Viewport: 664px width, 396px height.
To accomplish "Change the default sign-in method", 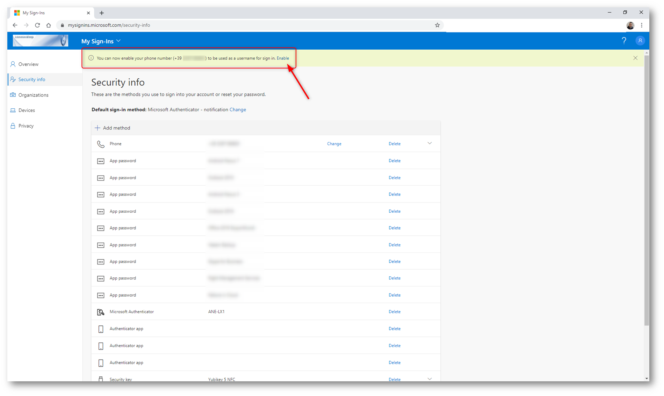I will point(238,110).
